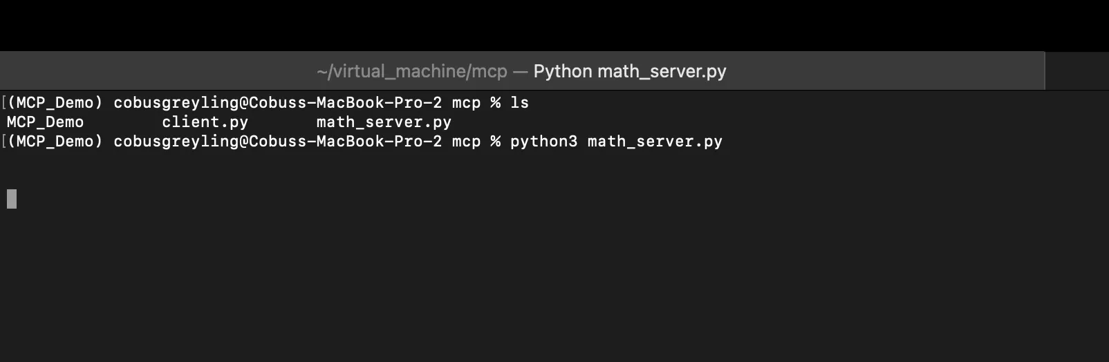The width and height of the screenshot is (1109, 362).
Task: Click the python3 command word
Action: pyautogui.click(x=543, y=142)
